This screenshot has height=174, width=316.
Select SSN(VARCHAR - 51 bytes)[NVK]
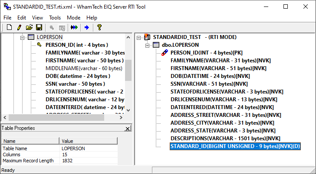point(209,84)
